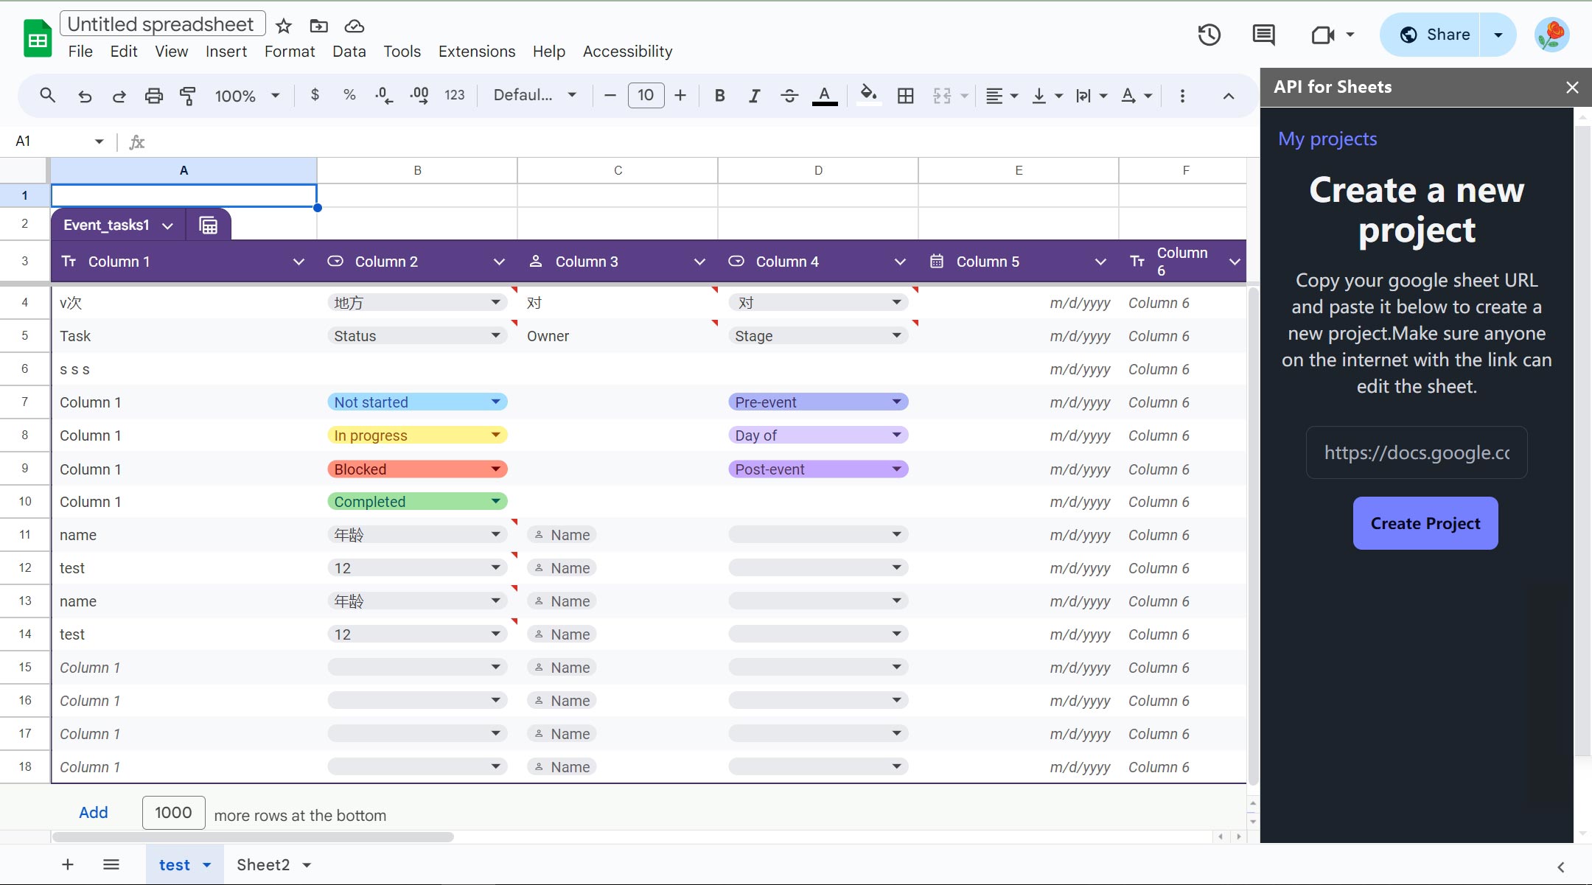The height and width of the screenshot is (885, 1592).
Task: Click the Create Project button
Action: coord(1424,523)
